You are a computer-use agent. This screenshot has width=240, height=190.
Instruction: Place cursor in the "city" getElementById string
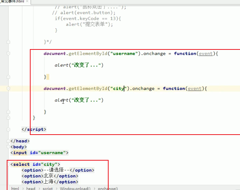click(118, 88)
